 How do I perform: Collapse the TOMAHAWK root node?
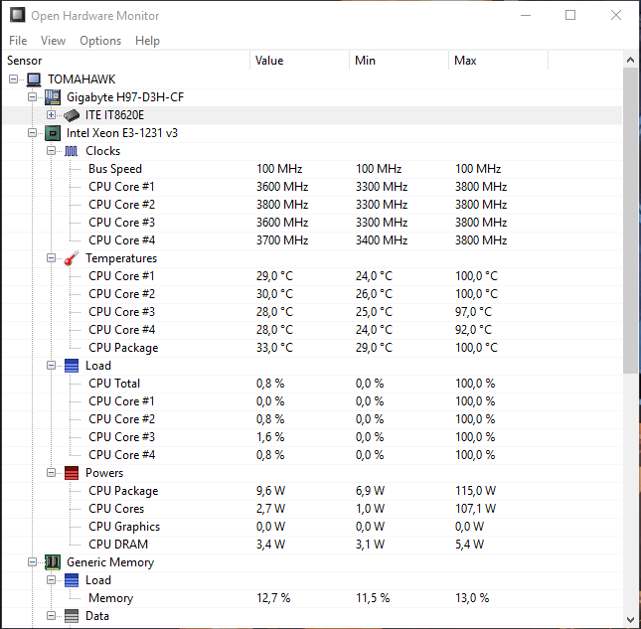pos(14,79)
